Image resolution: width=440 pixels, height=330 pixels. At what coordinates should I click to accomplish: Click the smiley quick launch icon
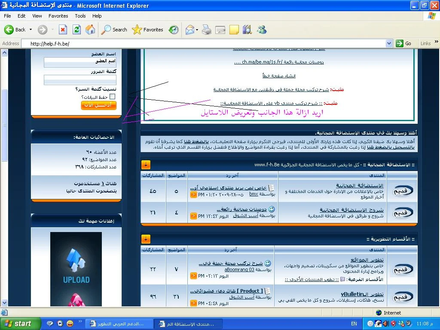(x=70, y=324)
